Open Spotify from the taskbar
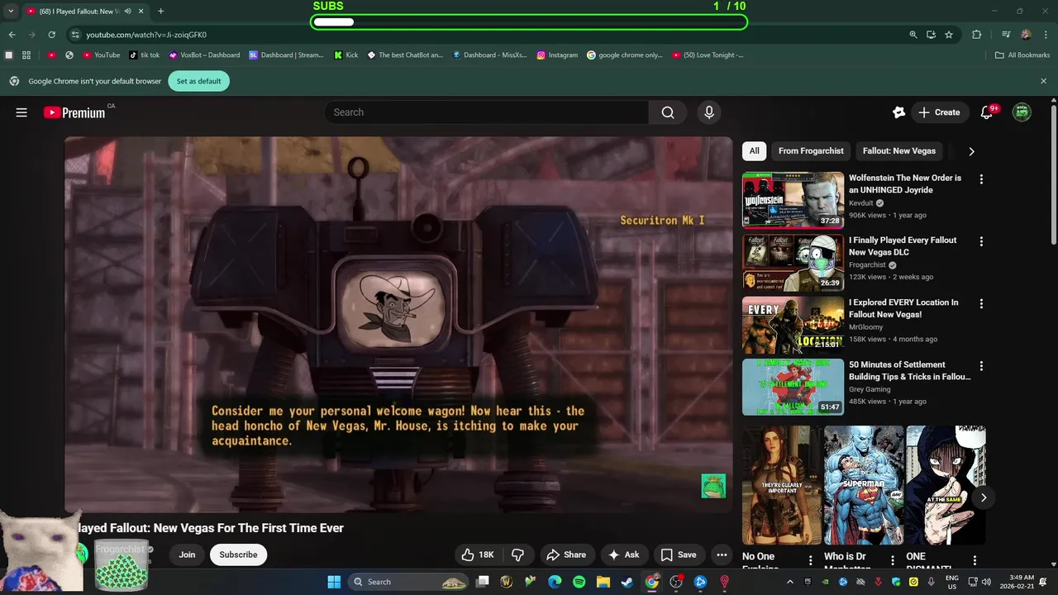This screenshot has height=595, width=1058. [x=579, y=582]
